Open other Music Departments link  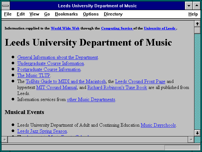pos(91,99)
